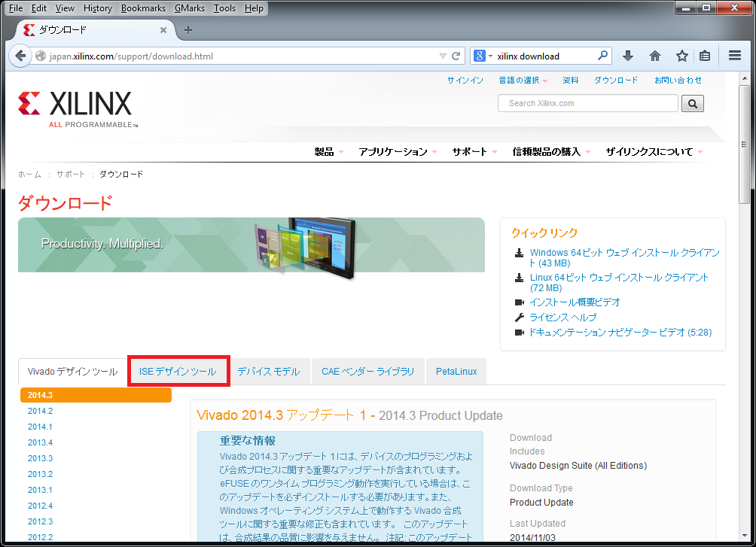Open the ライセンス ヘルプ link
Image resolution: width=756 pixels, height=547 pixels.
pyautogui.click(x=562, y=318)
